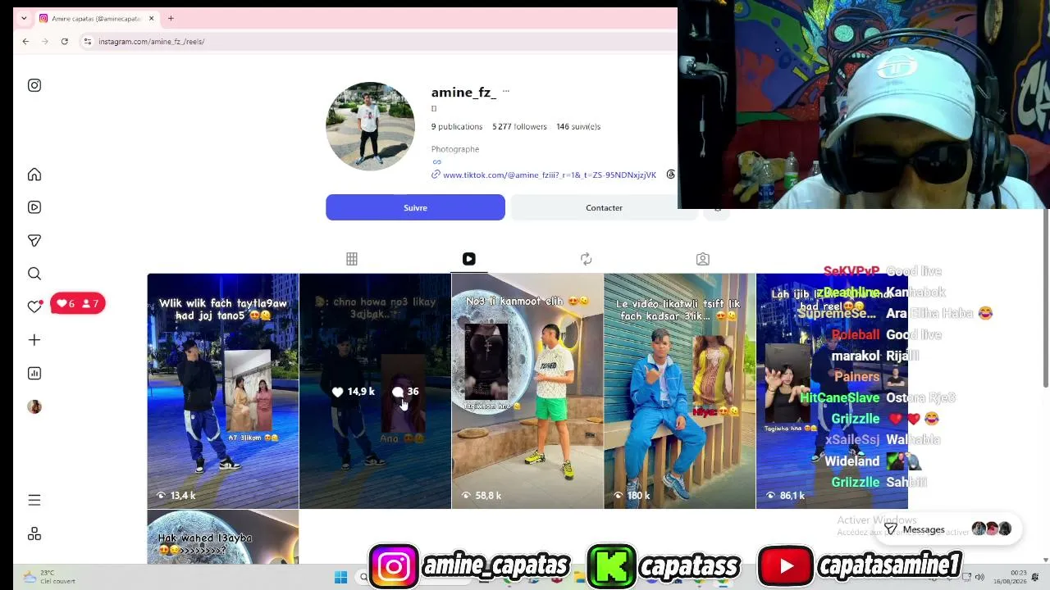Open the reel with 86,1 k views
This screenshot has height=590, width=1050.
click(832, 391)
